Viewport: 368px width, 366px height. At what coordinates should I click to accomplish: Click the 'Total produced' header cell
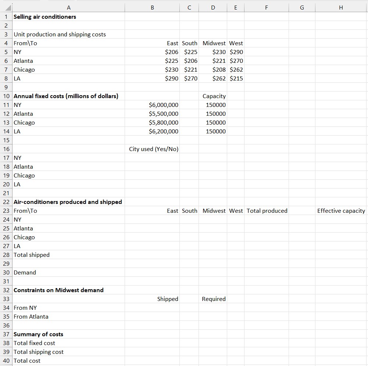266,211
